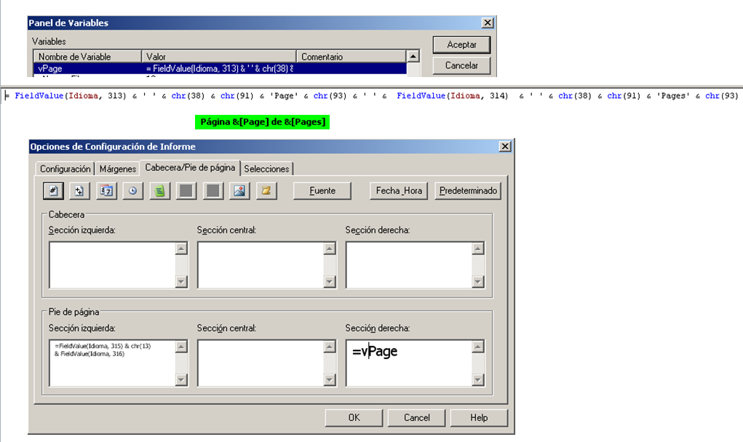Click the green Página &[Page] de &[Pages] label
Screen dimensions: 743x442
coord(262,122)
